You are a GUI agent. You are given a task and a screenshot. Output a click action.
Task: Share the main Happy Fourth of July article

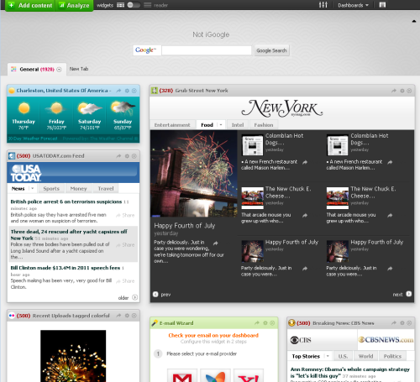(215, 243)
